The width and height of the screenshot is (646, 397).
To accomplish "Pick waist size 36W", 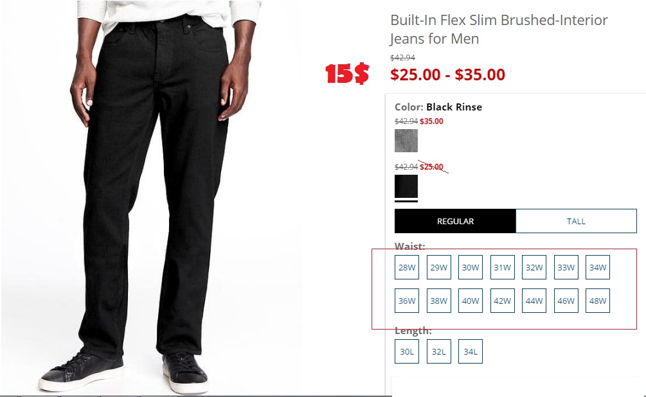I will pyautogui.click(x=407, y=301).
